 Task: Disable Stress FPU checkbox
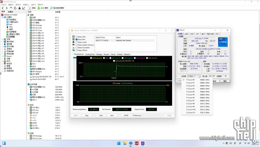(x=77, y=39)
